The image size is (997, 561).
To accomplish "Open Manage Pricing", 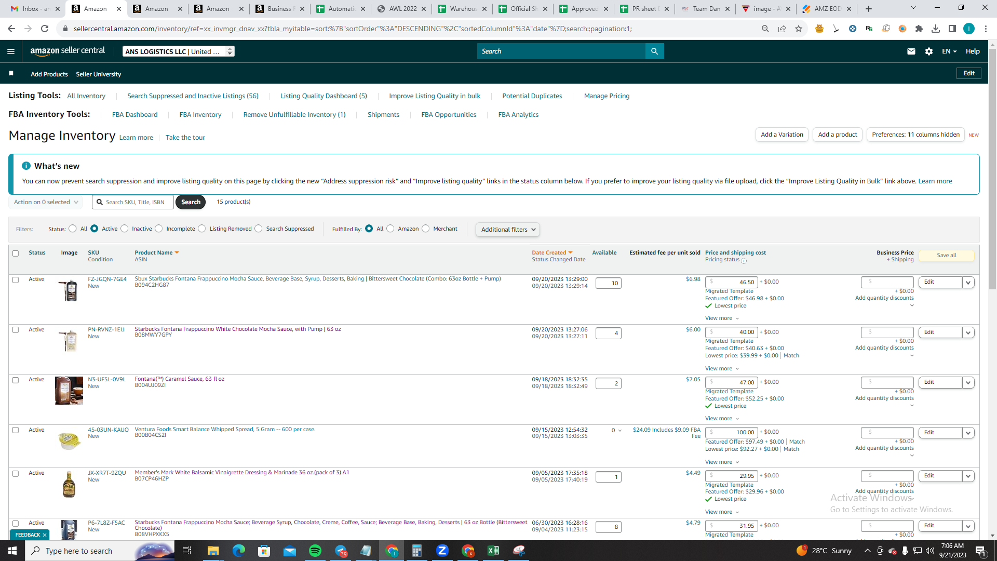I will coord(607,96).
